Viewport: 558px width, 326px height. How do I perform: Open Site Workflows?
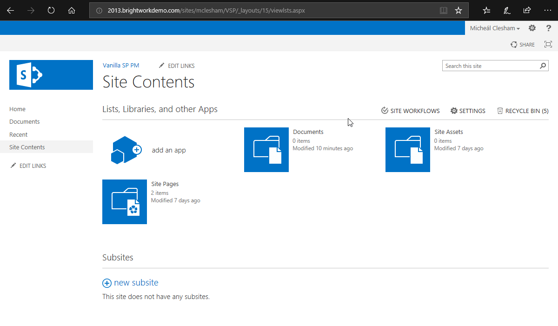(410, 111)
